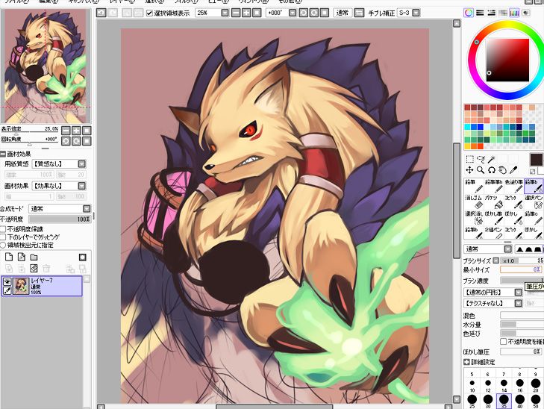Create a new layer folder
544x409 pixels.
tap(34, 257)
